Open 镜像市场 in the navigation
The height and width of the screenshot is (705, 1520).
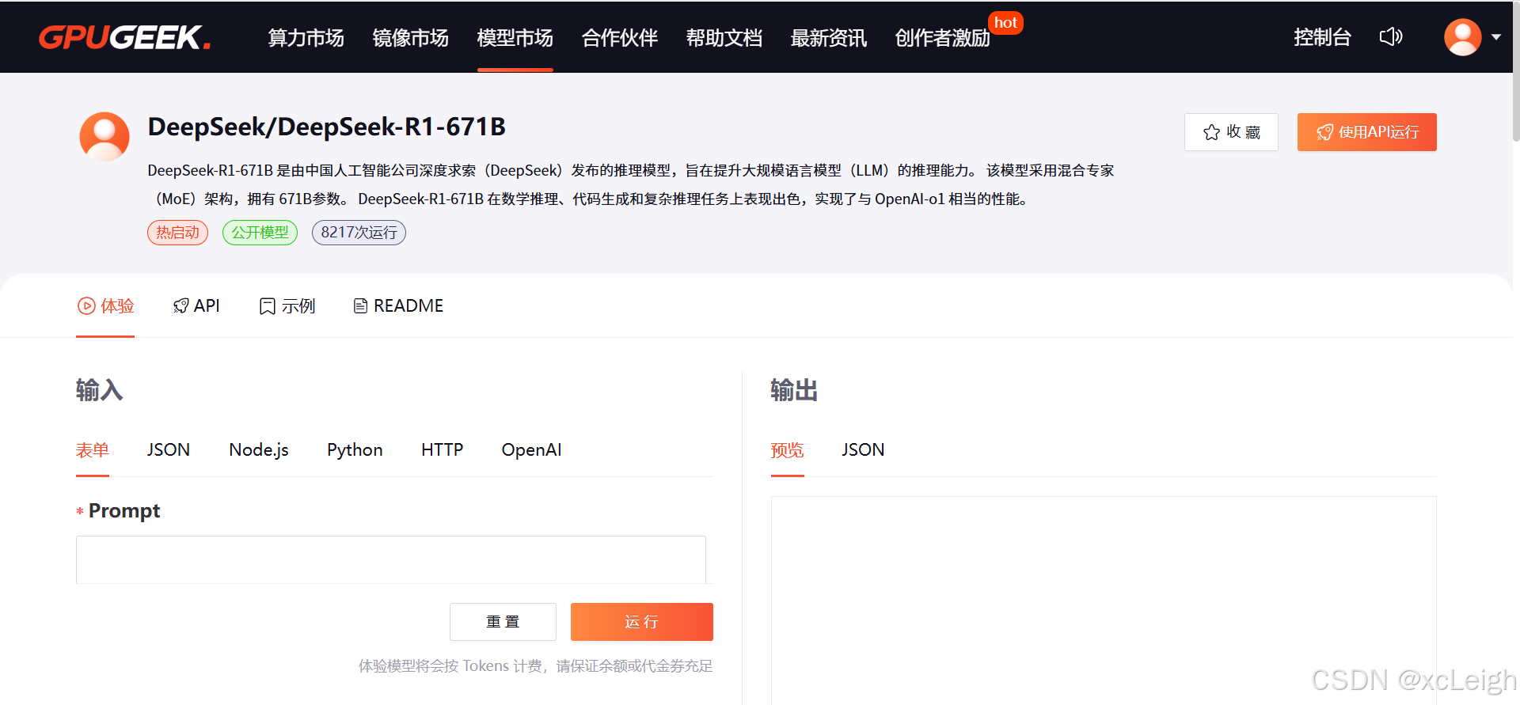[x=410, y=37]
